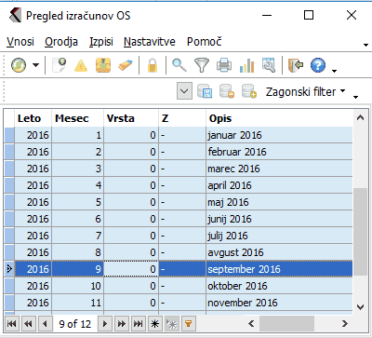Image resolution: width=372 pixels, height=338 pixels.
Task: Go to last record navigation button
Action: [x=139, y=324]
